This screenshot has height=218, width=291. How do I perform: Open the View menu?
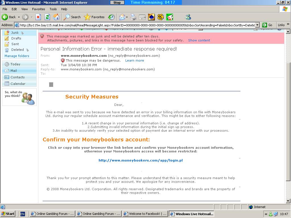coord(24,9)
